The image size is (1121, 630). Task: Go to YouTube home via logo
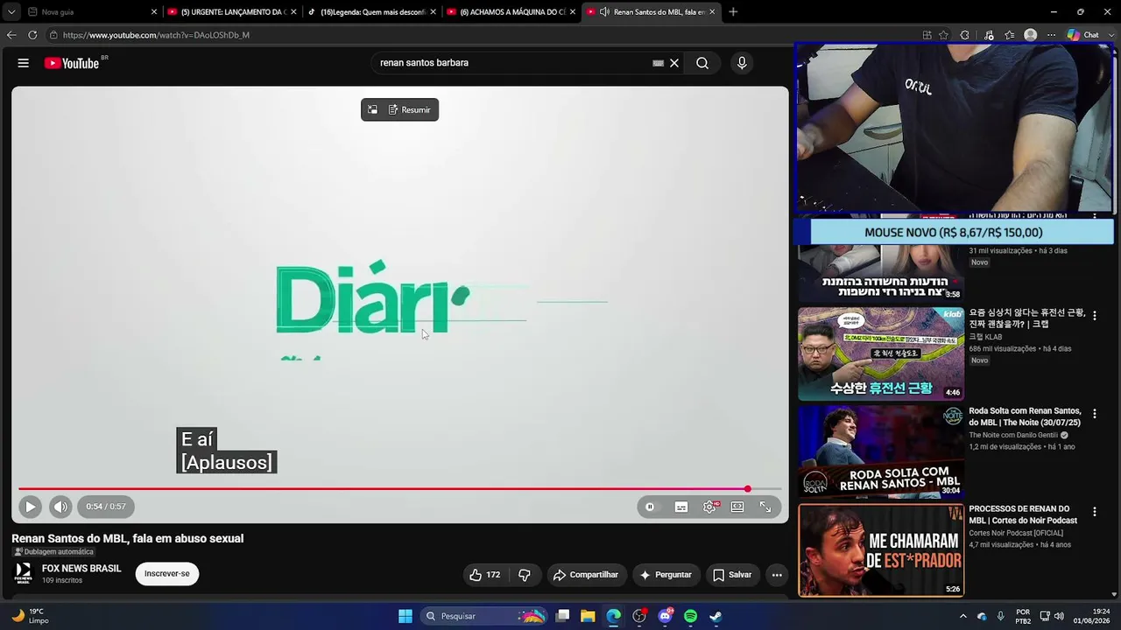72,63
